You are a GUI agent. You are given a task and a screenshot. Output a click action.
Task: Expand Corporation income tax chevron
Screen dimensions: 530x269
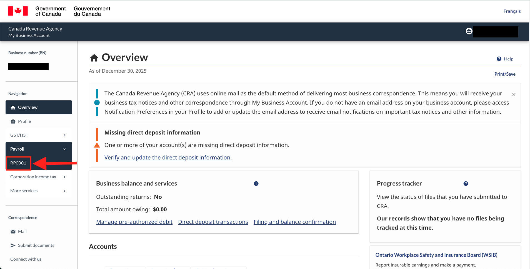tap(64, 177)
